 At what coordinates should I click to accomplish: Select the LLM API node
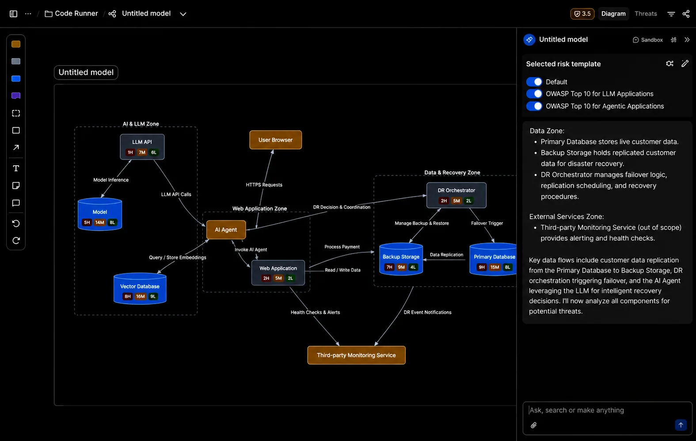[142, 147]
